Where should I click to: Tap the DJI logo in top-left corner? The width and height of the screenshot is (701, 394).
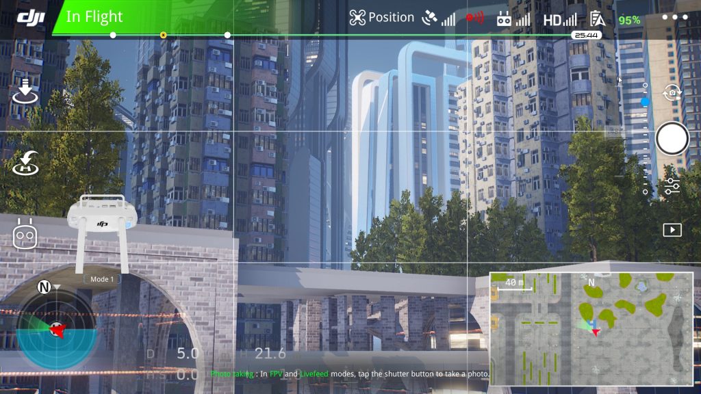(28, 17)
